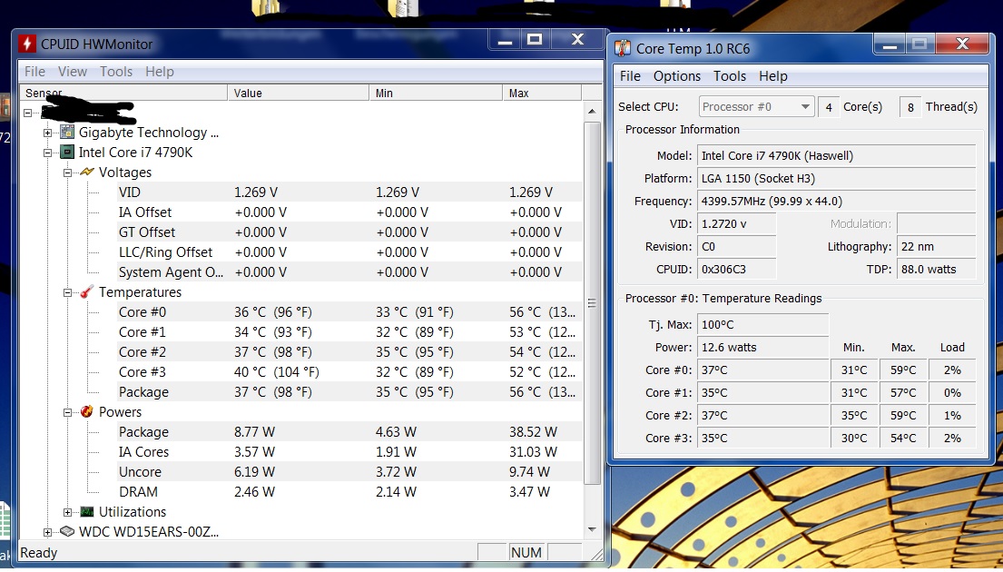Click the Platform field LGA 1150
The width and height of the screenshot is (1003, 572).
[x=837, y=179]
